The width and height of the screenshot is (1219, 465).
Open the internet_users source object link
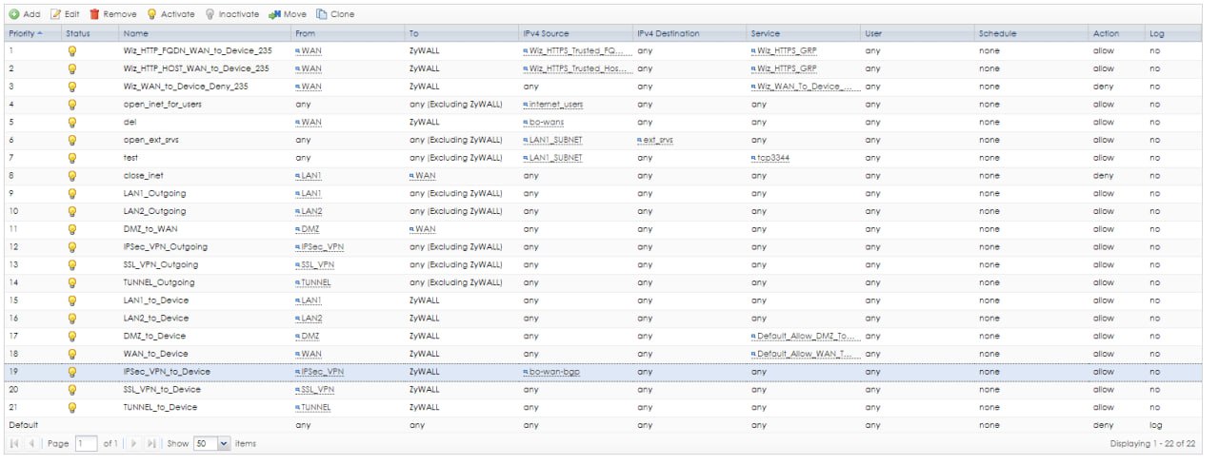click(555, 105)
